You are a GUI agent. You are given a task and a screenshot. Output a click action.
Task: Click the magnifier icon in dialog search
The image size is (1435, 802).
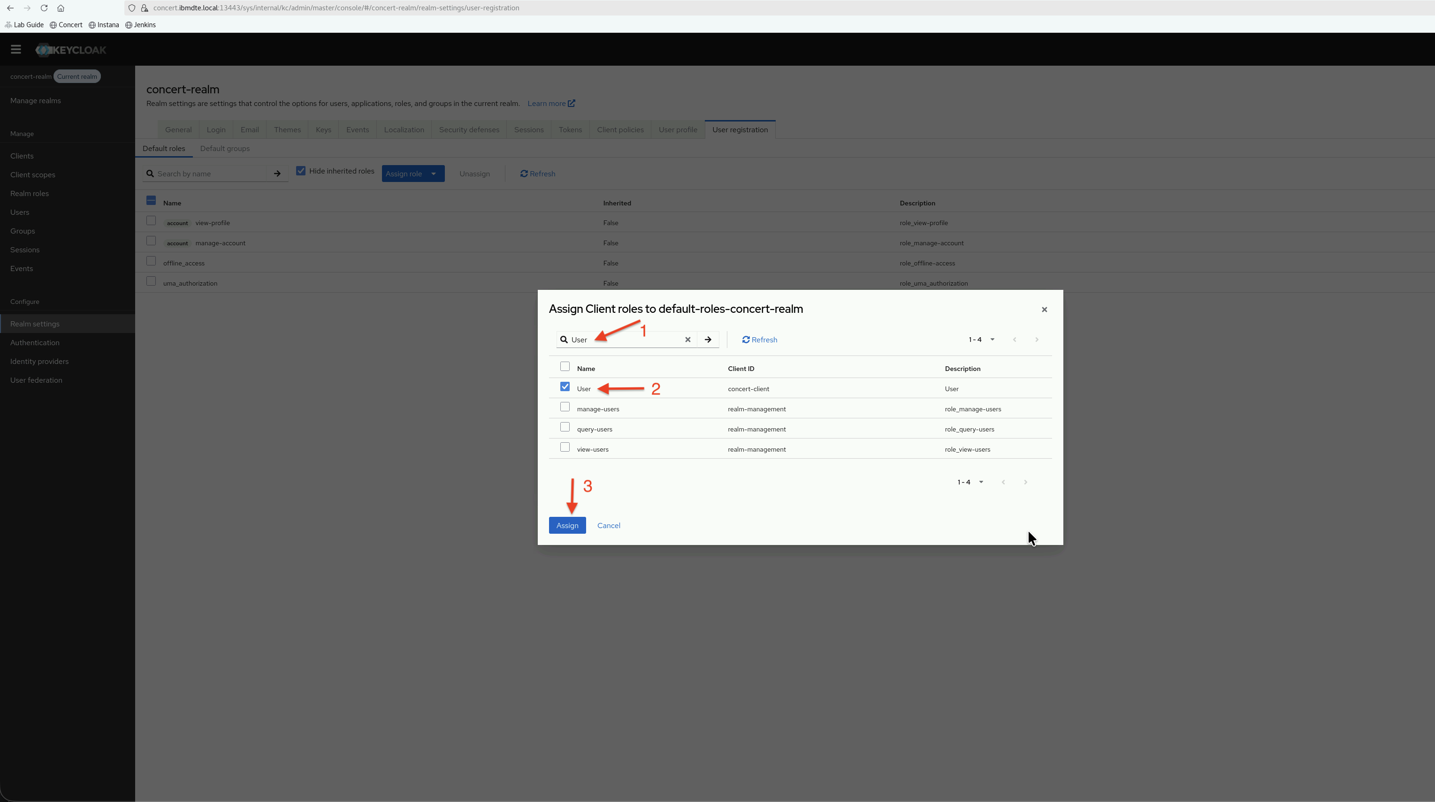click(564, 340)
